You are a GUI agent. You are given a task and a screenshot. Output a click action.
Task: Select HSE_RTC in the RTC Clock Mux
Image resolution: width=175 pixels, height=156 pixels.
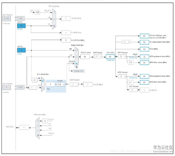pyautogui.click(x=54, y=12)
